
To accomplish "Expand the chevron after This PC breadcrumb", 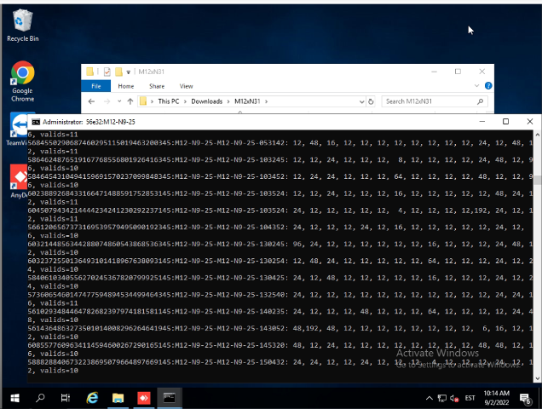I will coord(185,101).
